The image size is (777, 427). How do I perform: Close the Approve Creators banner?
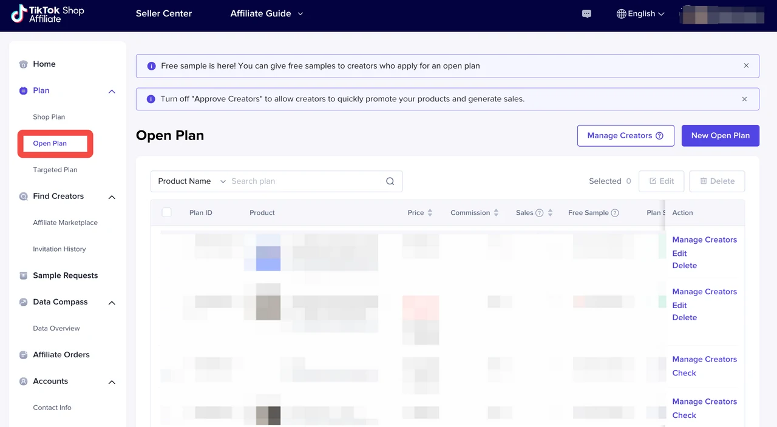click(x=744, y=99)
